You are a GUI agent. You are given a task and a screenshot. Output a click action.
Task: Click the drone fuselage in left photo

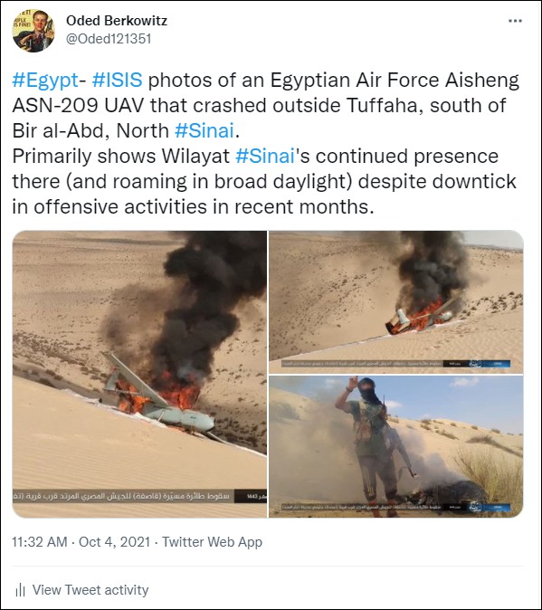(x=179, y=416)
